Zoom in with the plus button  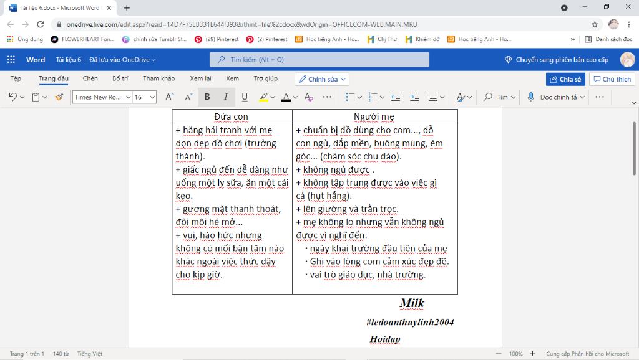(x=532, y=354)
